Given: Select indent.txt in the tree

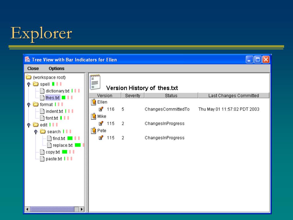Looking at the screenshot, I should [x=54, y=111].
